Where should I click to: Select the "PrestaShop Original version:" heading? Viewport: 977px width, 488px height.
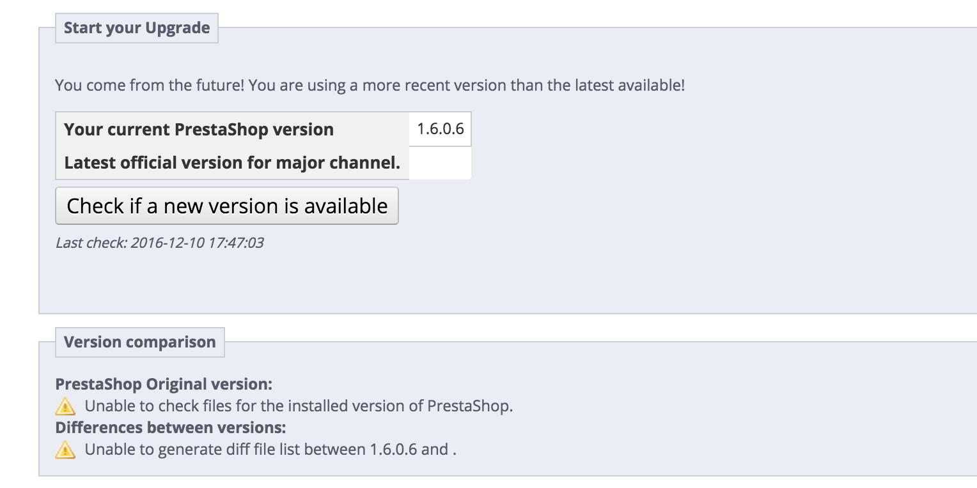tap(164, 385)
